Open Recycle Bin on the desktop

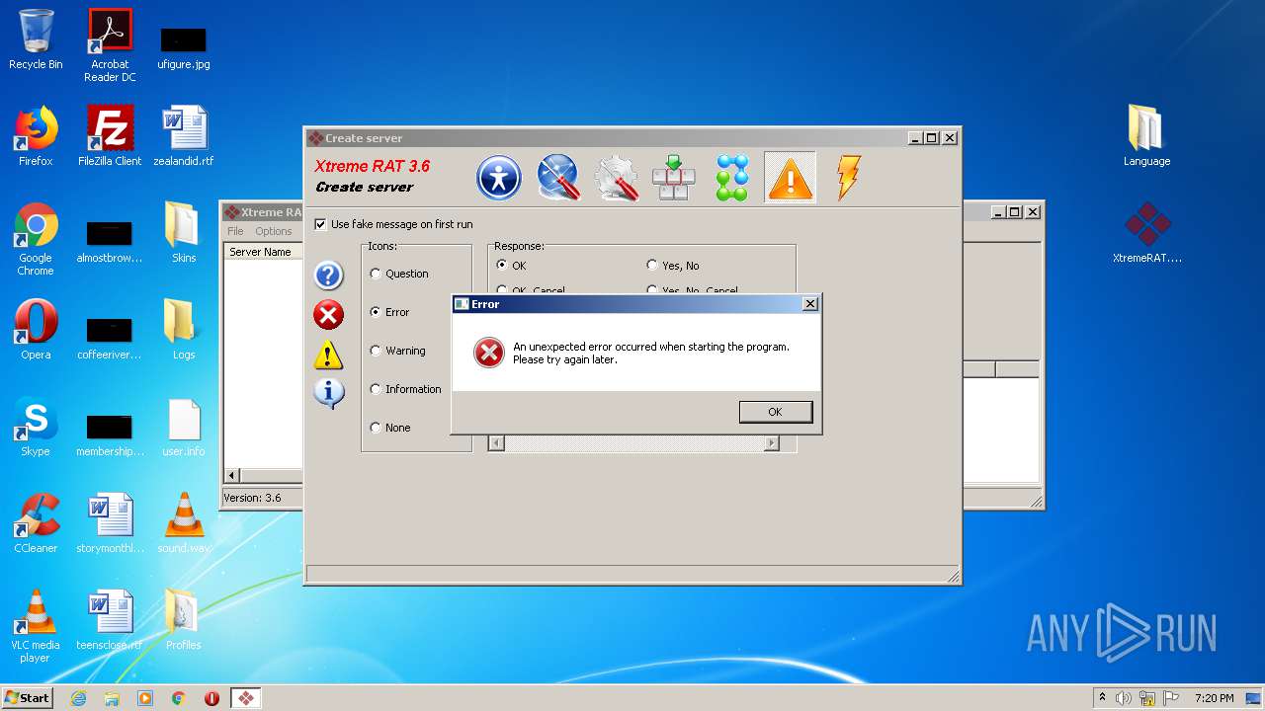[x=36, y=40]
